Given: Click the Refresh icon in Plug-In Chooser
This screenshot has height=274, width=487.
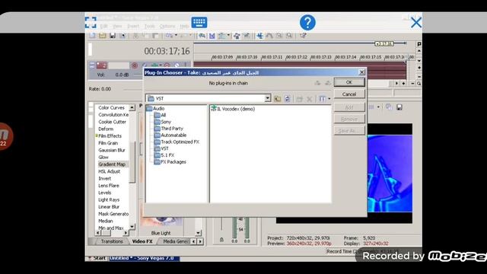Looking at the screenshot, I should point(288,99).
